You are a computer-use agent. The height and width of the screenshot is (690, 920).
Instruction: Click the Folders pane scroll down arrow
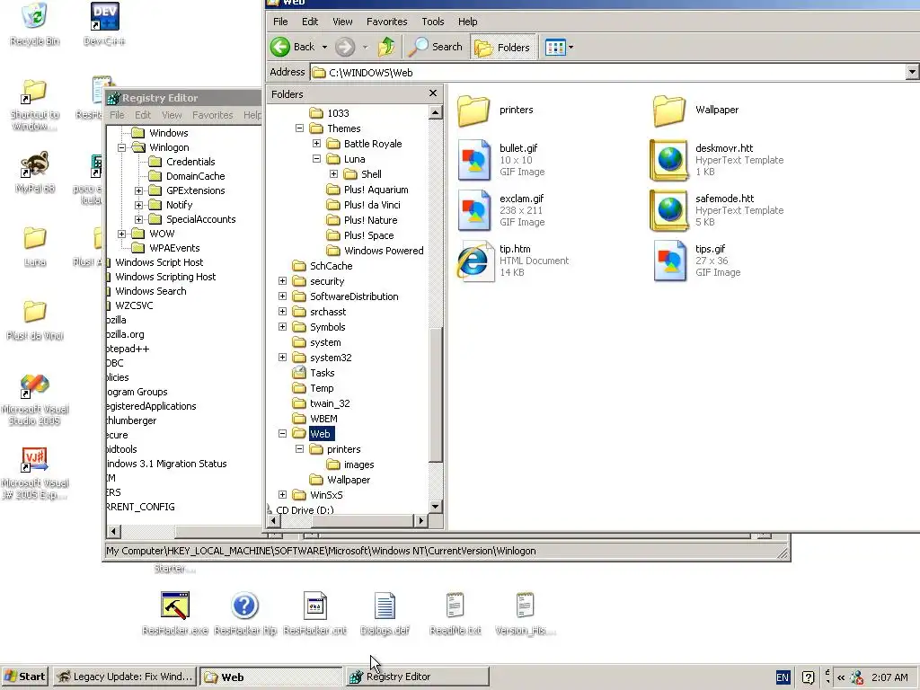435,507
